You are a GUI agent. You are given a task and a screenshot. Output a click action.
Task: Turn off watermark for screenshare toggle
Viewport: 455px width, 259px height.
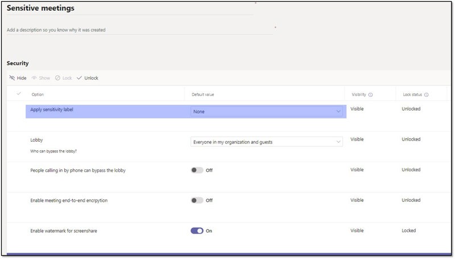pos(197,231)
